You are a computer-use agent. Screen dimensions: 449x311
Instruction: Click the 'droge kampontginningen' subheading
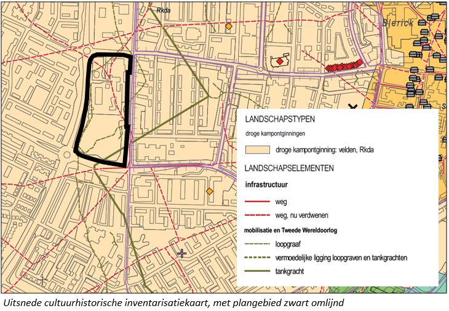(x=275, y=133)
